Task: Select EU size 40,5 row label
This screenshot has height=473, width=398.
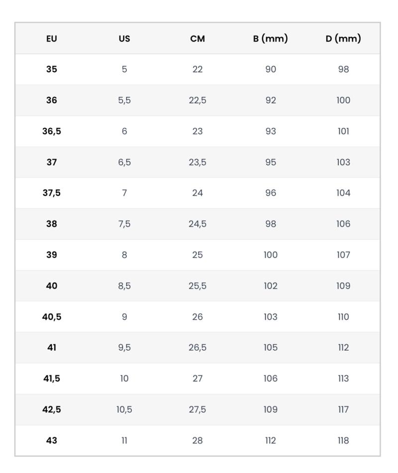Action: coord(52,317)
